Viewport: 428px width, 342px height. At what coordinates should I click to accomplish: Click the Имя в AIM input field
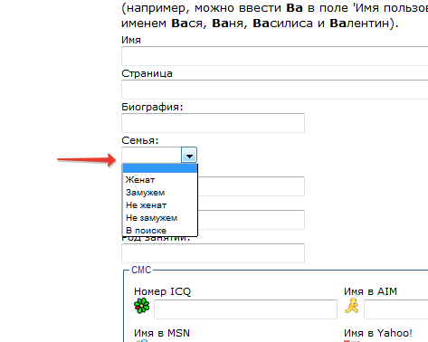tap(396, 309)
